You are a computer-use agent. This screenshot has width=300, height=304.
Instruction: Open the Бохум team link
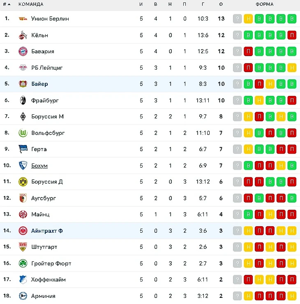pos(39,166)
